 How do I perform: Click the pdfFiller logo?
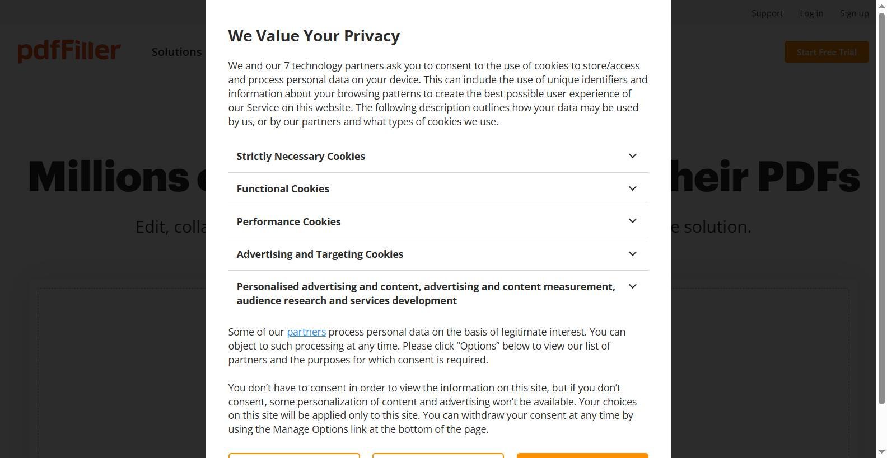[69, 51]
